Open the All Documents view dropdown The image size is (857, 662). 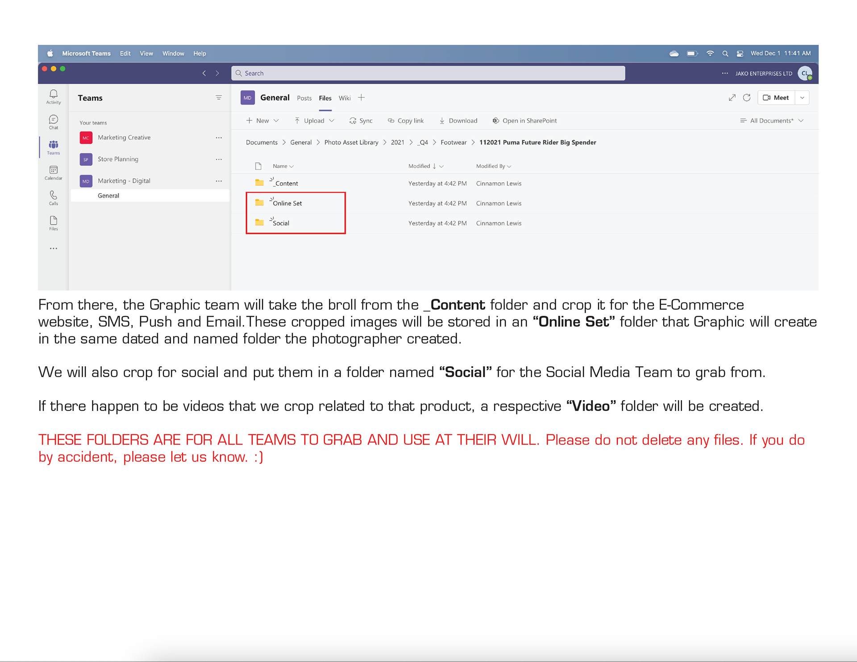tap(772, 121)
